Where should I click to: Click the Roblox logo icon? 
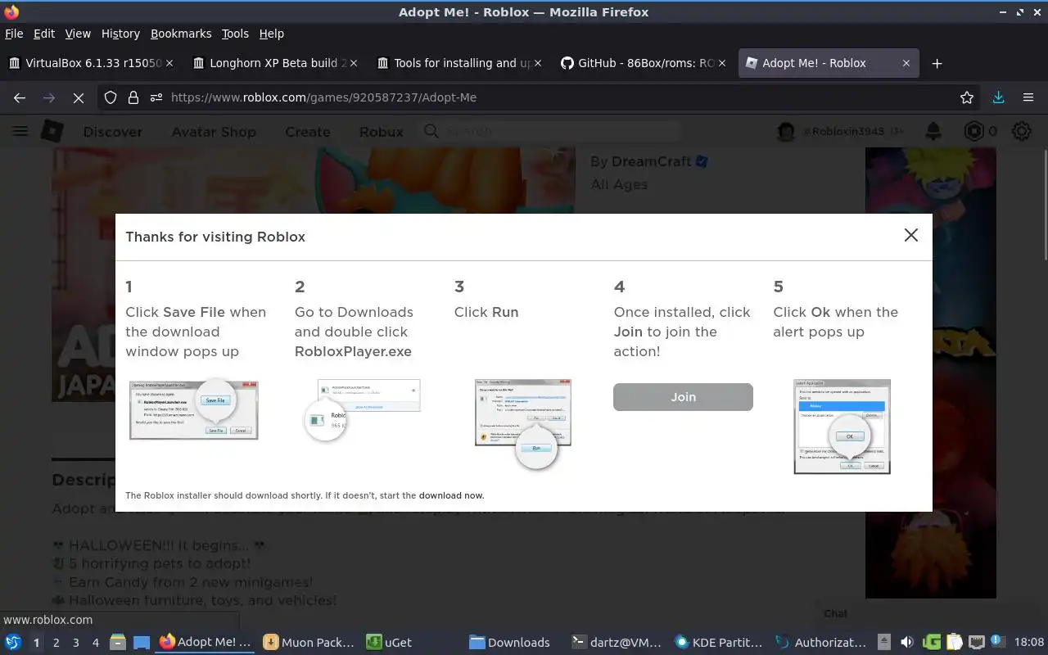point(52,131)
